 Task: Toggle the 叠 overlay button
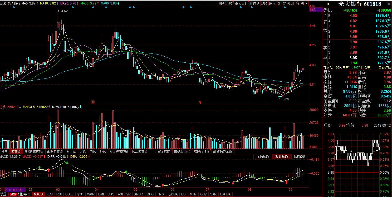[x=279, y=3]
